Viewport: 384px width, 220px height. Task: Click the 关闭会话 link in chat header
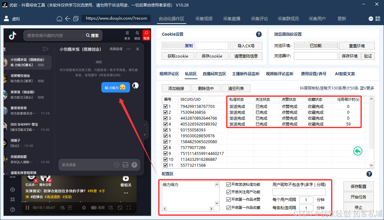(x=116, y=49)
